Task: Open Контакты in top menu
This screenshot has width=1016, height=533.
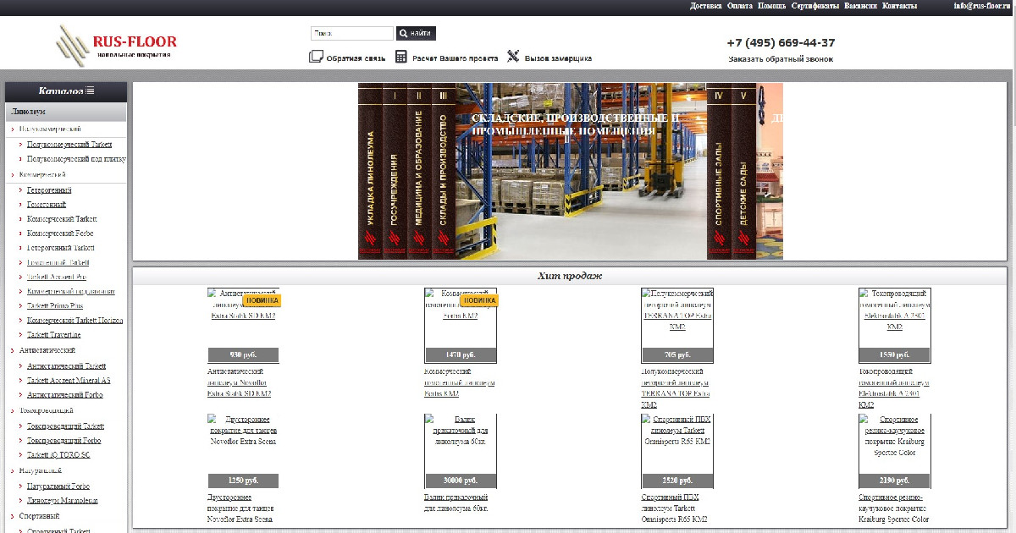Action: (x=899, y=6)
